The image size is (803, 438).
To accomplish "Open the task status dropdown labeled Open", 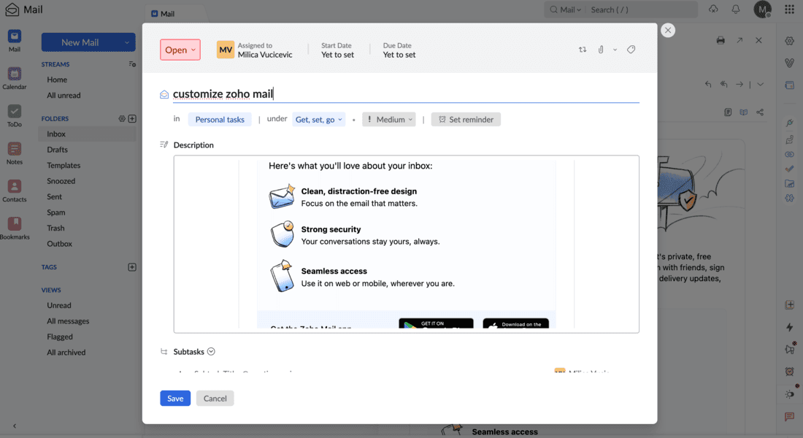I will (x=180, y=49).
